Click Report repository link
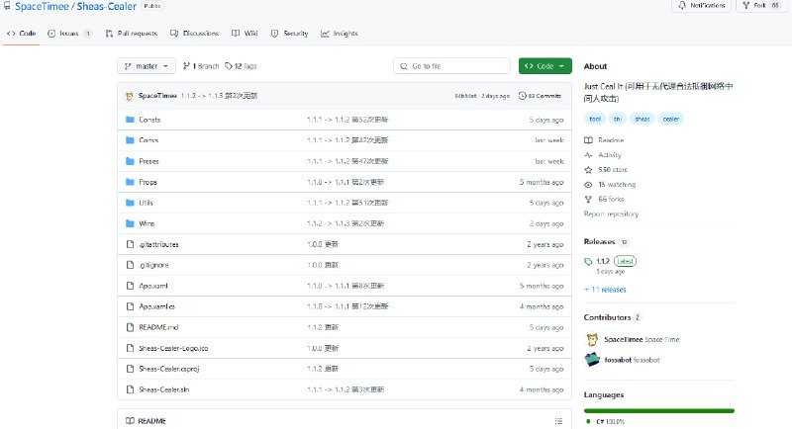 [611, 214]
